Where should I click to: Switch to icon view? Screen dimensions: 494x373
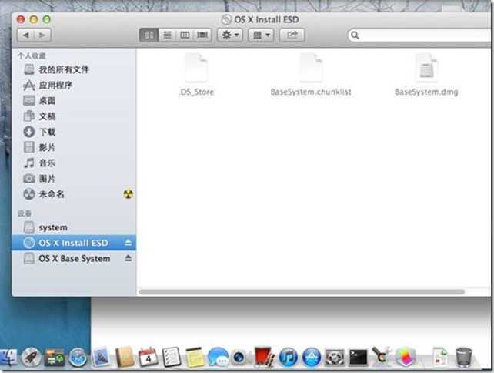149,35
